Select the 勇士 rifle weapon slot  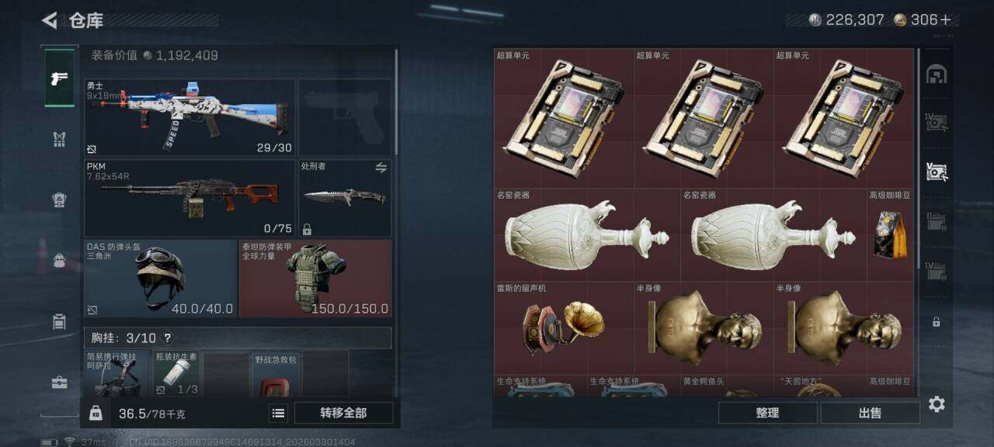tap(189, 117)
